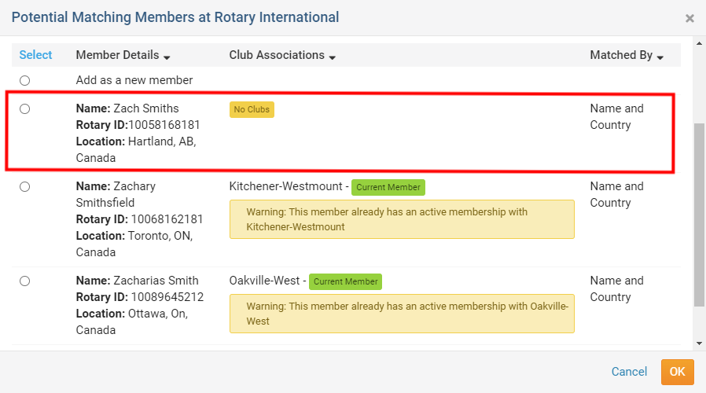Viewport: 706px width, 393px height.
Task: Select the 'Add as a new member' radio button
Action: click(x=25, y=80)
